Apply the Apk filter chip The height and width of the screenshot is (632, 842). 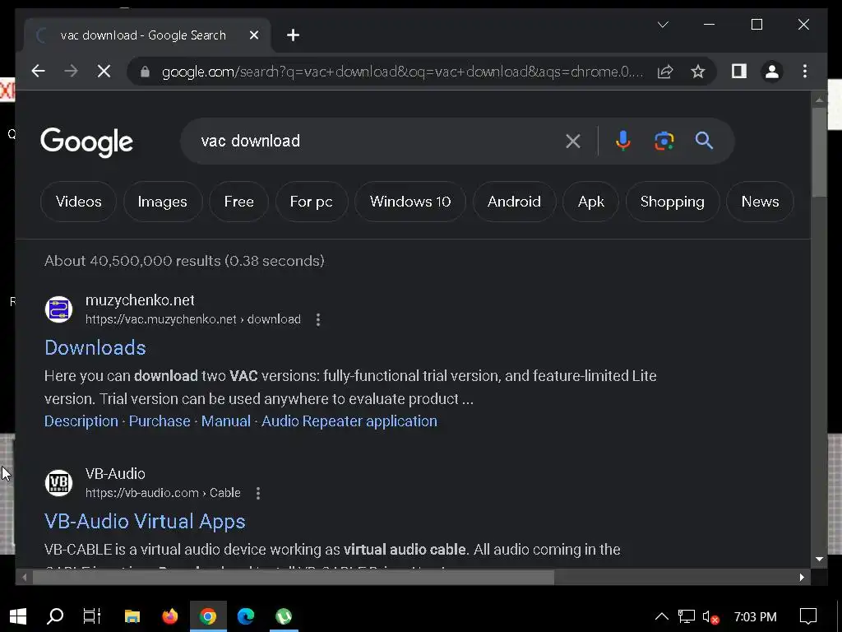(590, 202)
